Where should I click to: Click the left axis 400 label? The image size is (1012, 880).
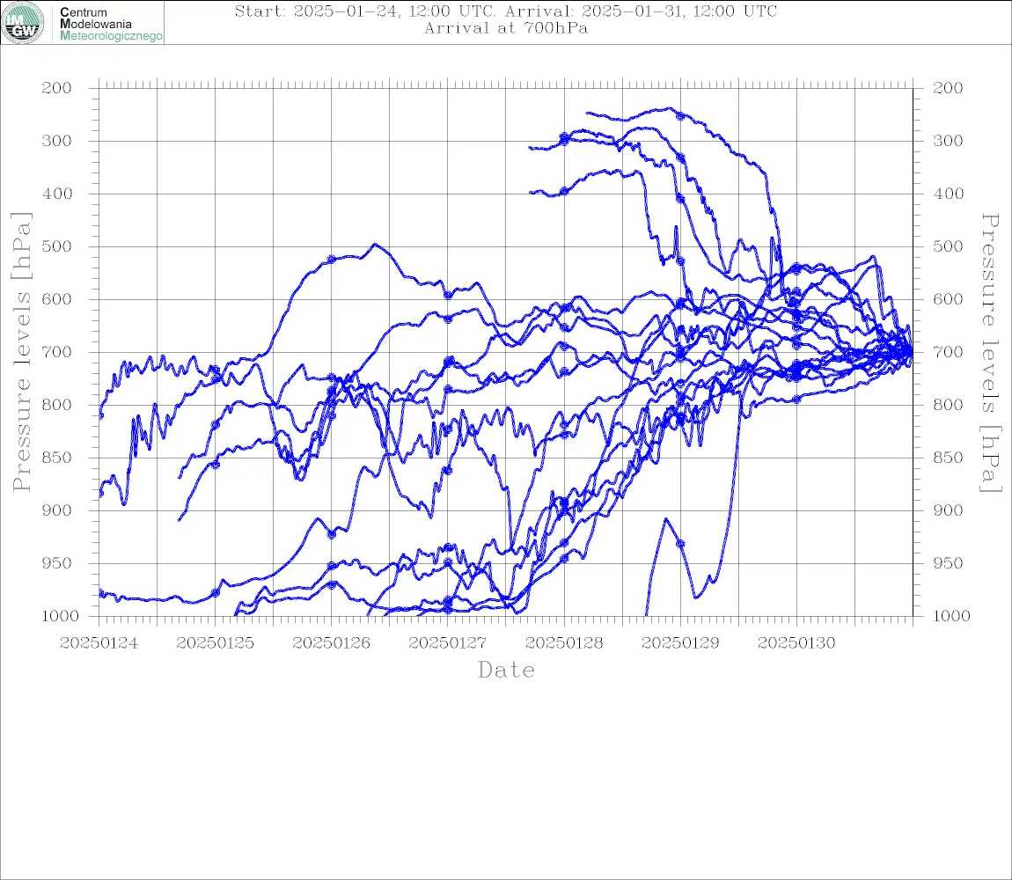coord(57,194)
